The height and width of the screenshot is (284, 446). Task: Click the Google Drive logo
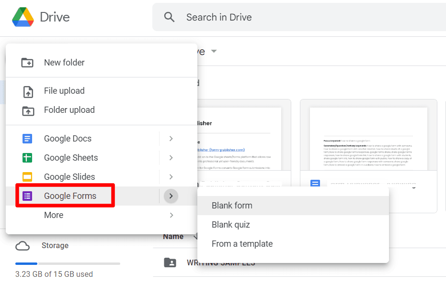pos(23,17)
